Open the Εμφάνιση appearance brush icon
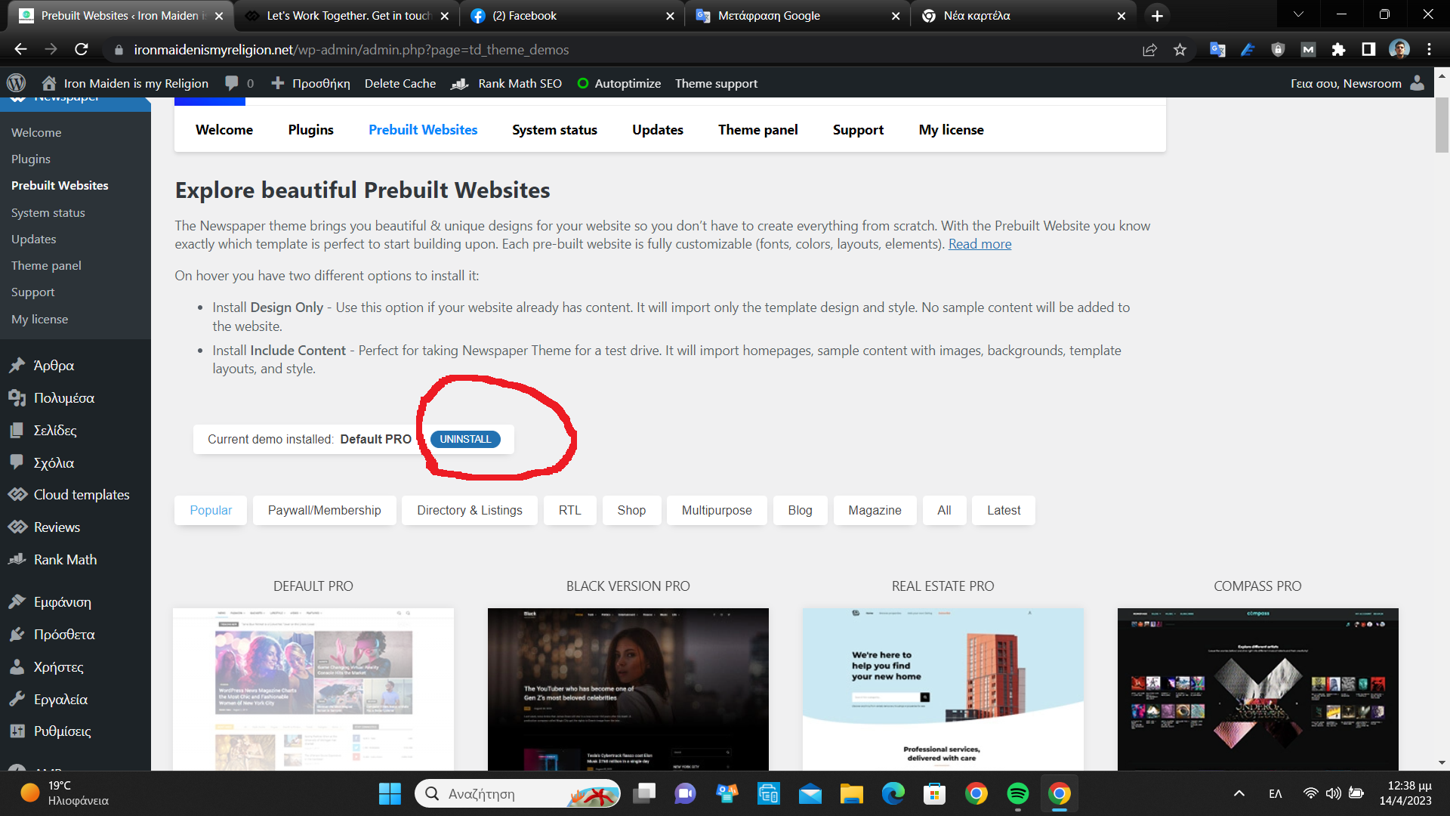Viewport: 1450px width, 816px height. click(17, 602)
